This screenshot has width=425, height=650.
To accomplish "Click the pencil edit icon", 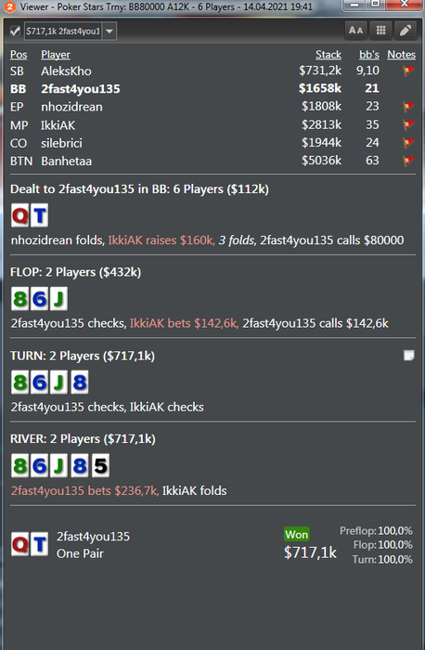I will (406, 31).
